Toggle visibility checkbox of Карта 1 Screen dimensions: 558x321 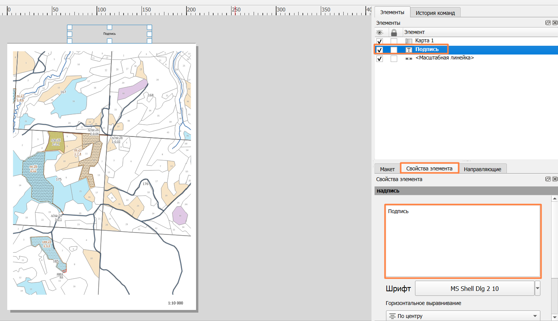pyautogui.click(x=380, y=41)
